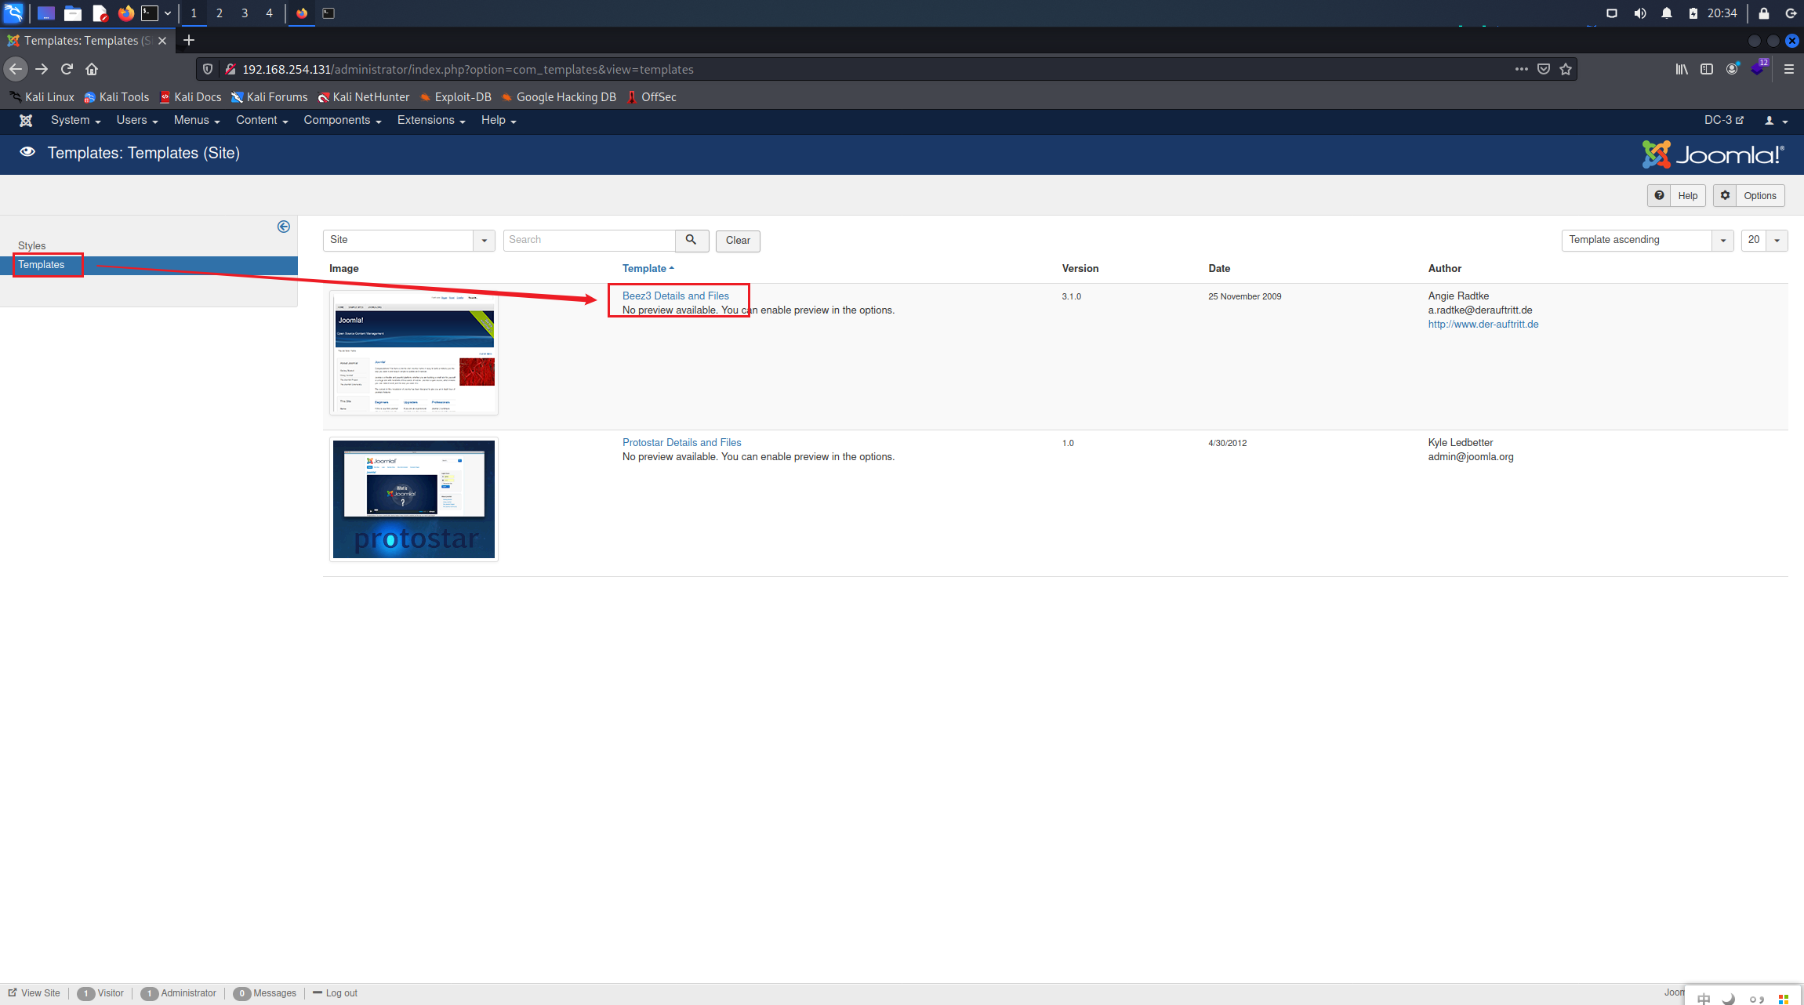Screen dimensions: 1804x1005
Task: Go to the browser home page
Action: pos(92,69)
